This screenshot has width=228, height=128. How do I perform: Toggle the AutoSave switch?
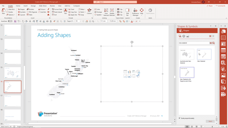coord(10,21)
